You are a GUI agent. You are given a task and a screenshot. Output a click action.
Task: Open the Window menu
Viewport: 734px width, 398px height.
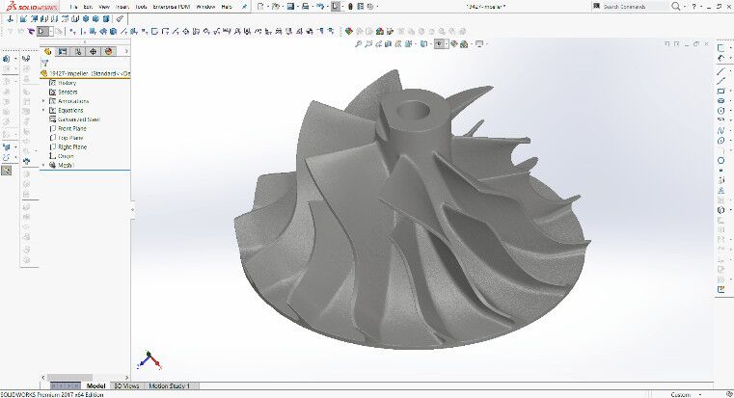[205, 7]
